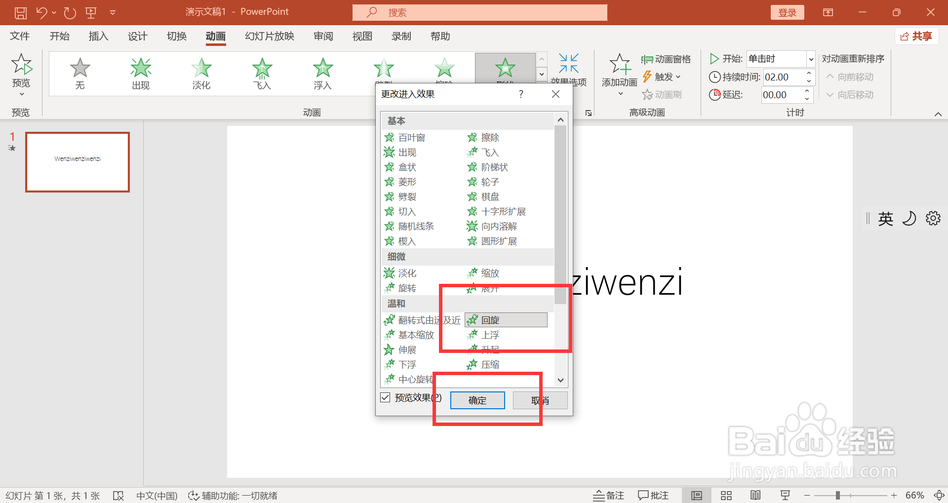948x503 pixels.
Task: Click 确定 to confirm effect
Action: (477, 400)
